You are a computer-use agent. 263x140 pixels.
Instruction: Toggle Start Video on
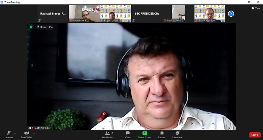(27, 134)
